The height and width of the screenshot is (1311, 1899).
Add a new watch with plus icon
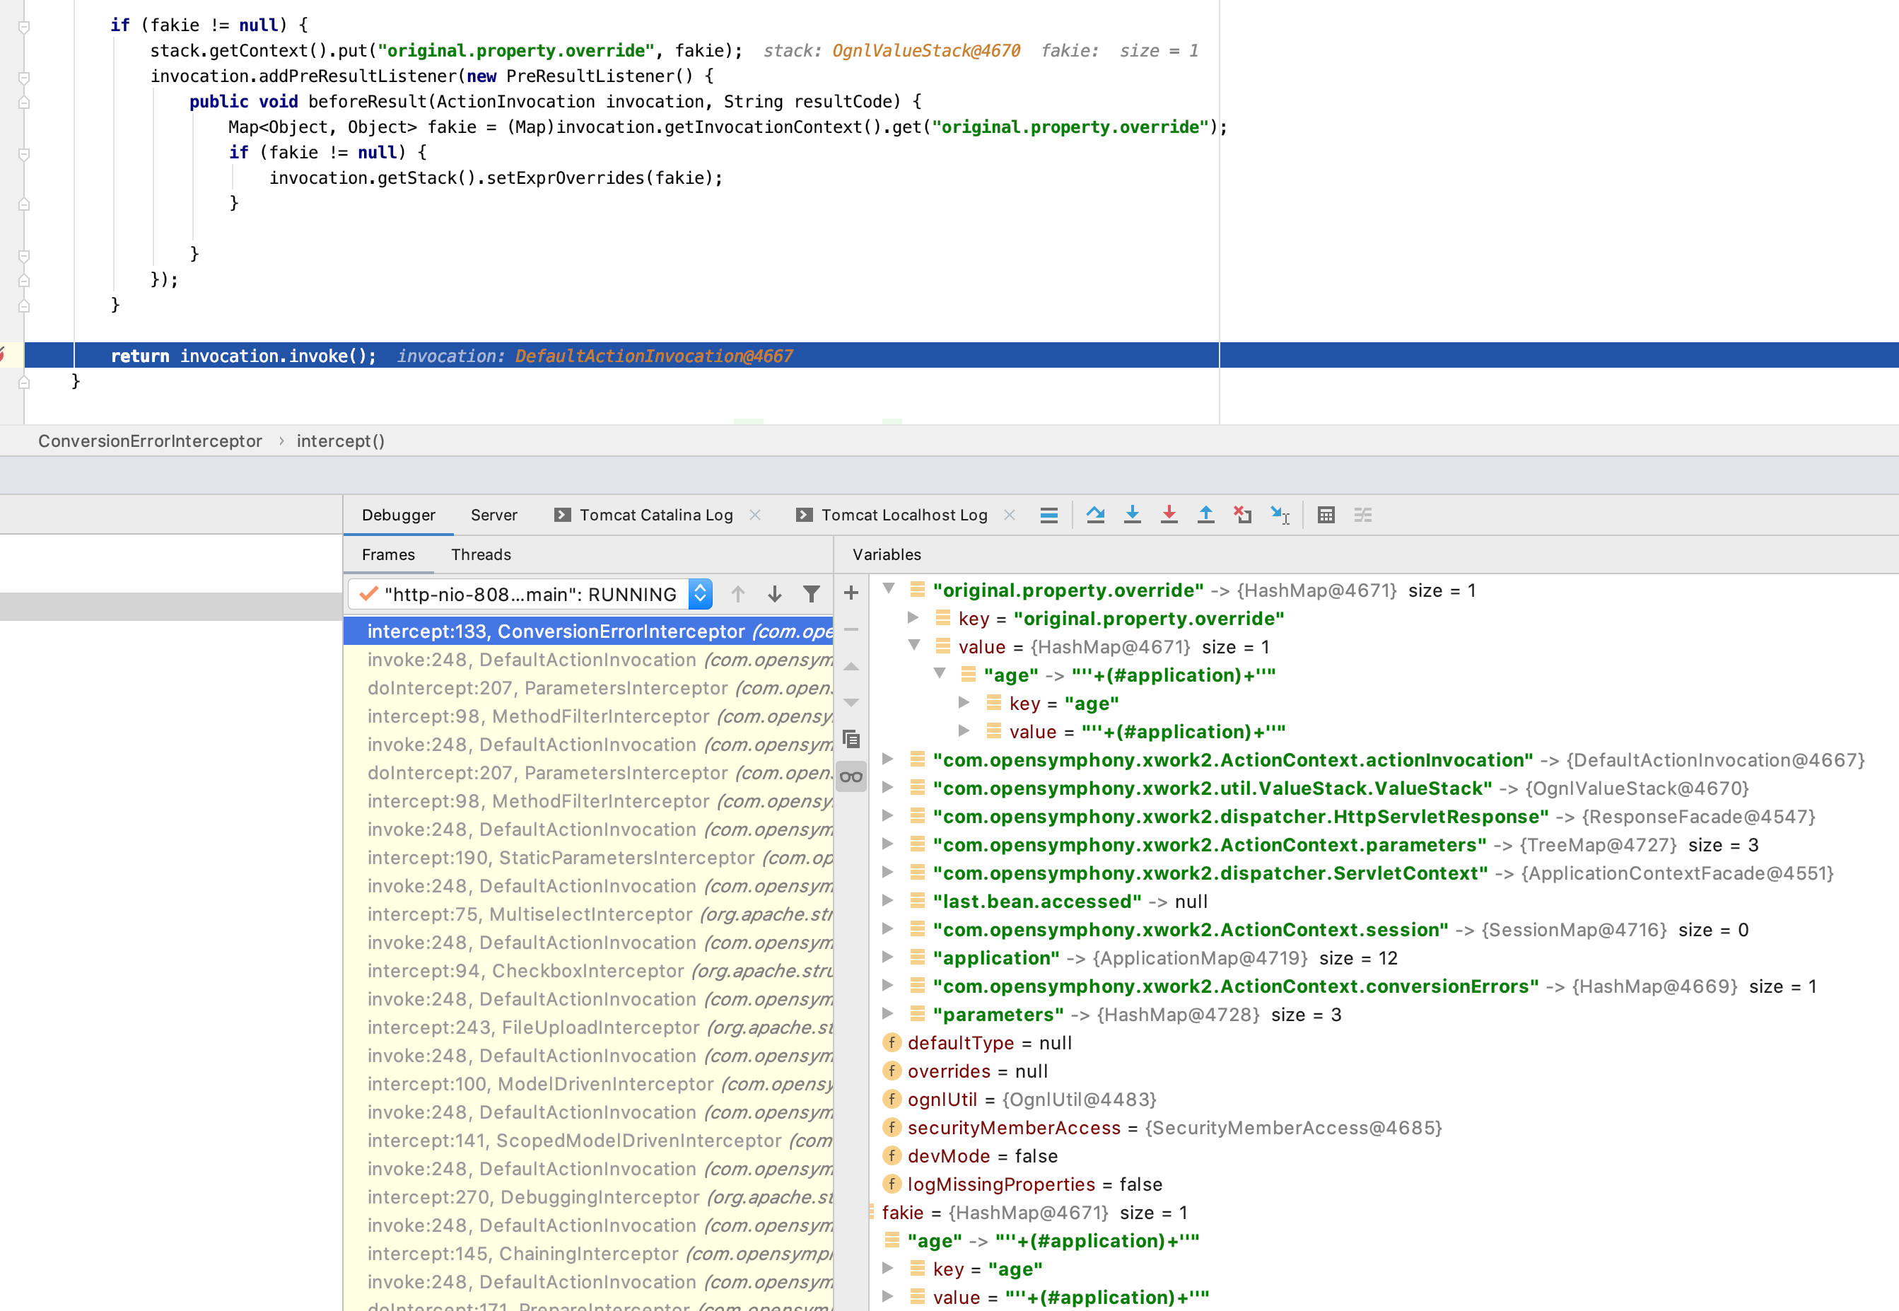coord(851,593)
